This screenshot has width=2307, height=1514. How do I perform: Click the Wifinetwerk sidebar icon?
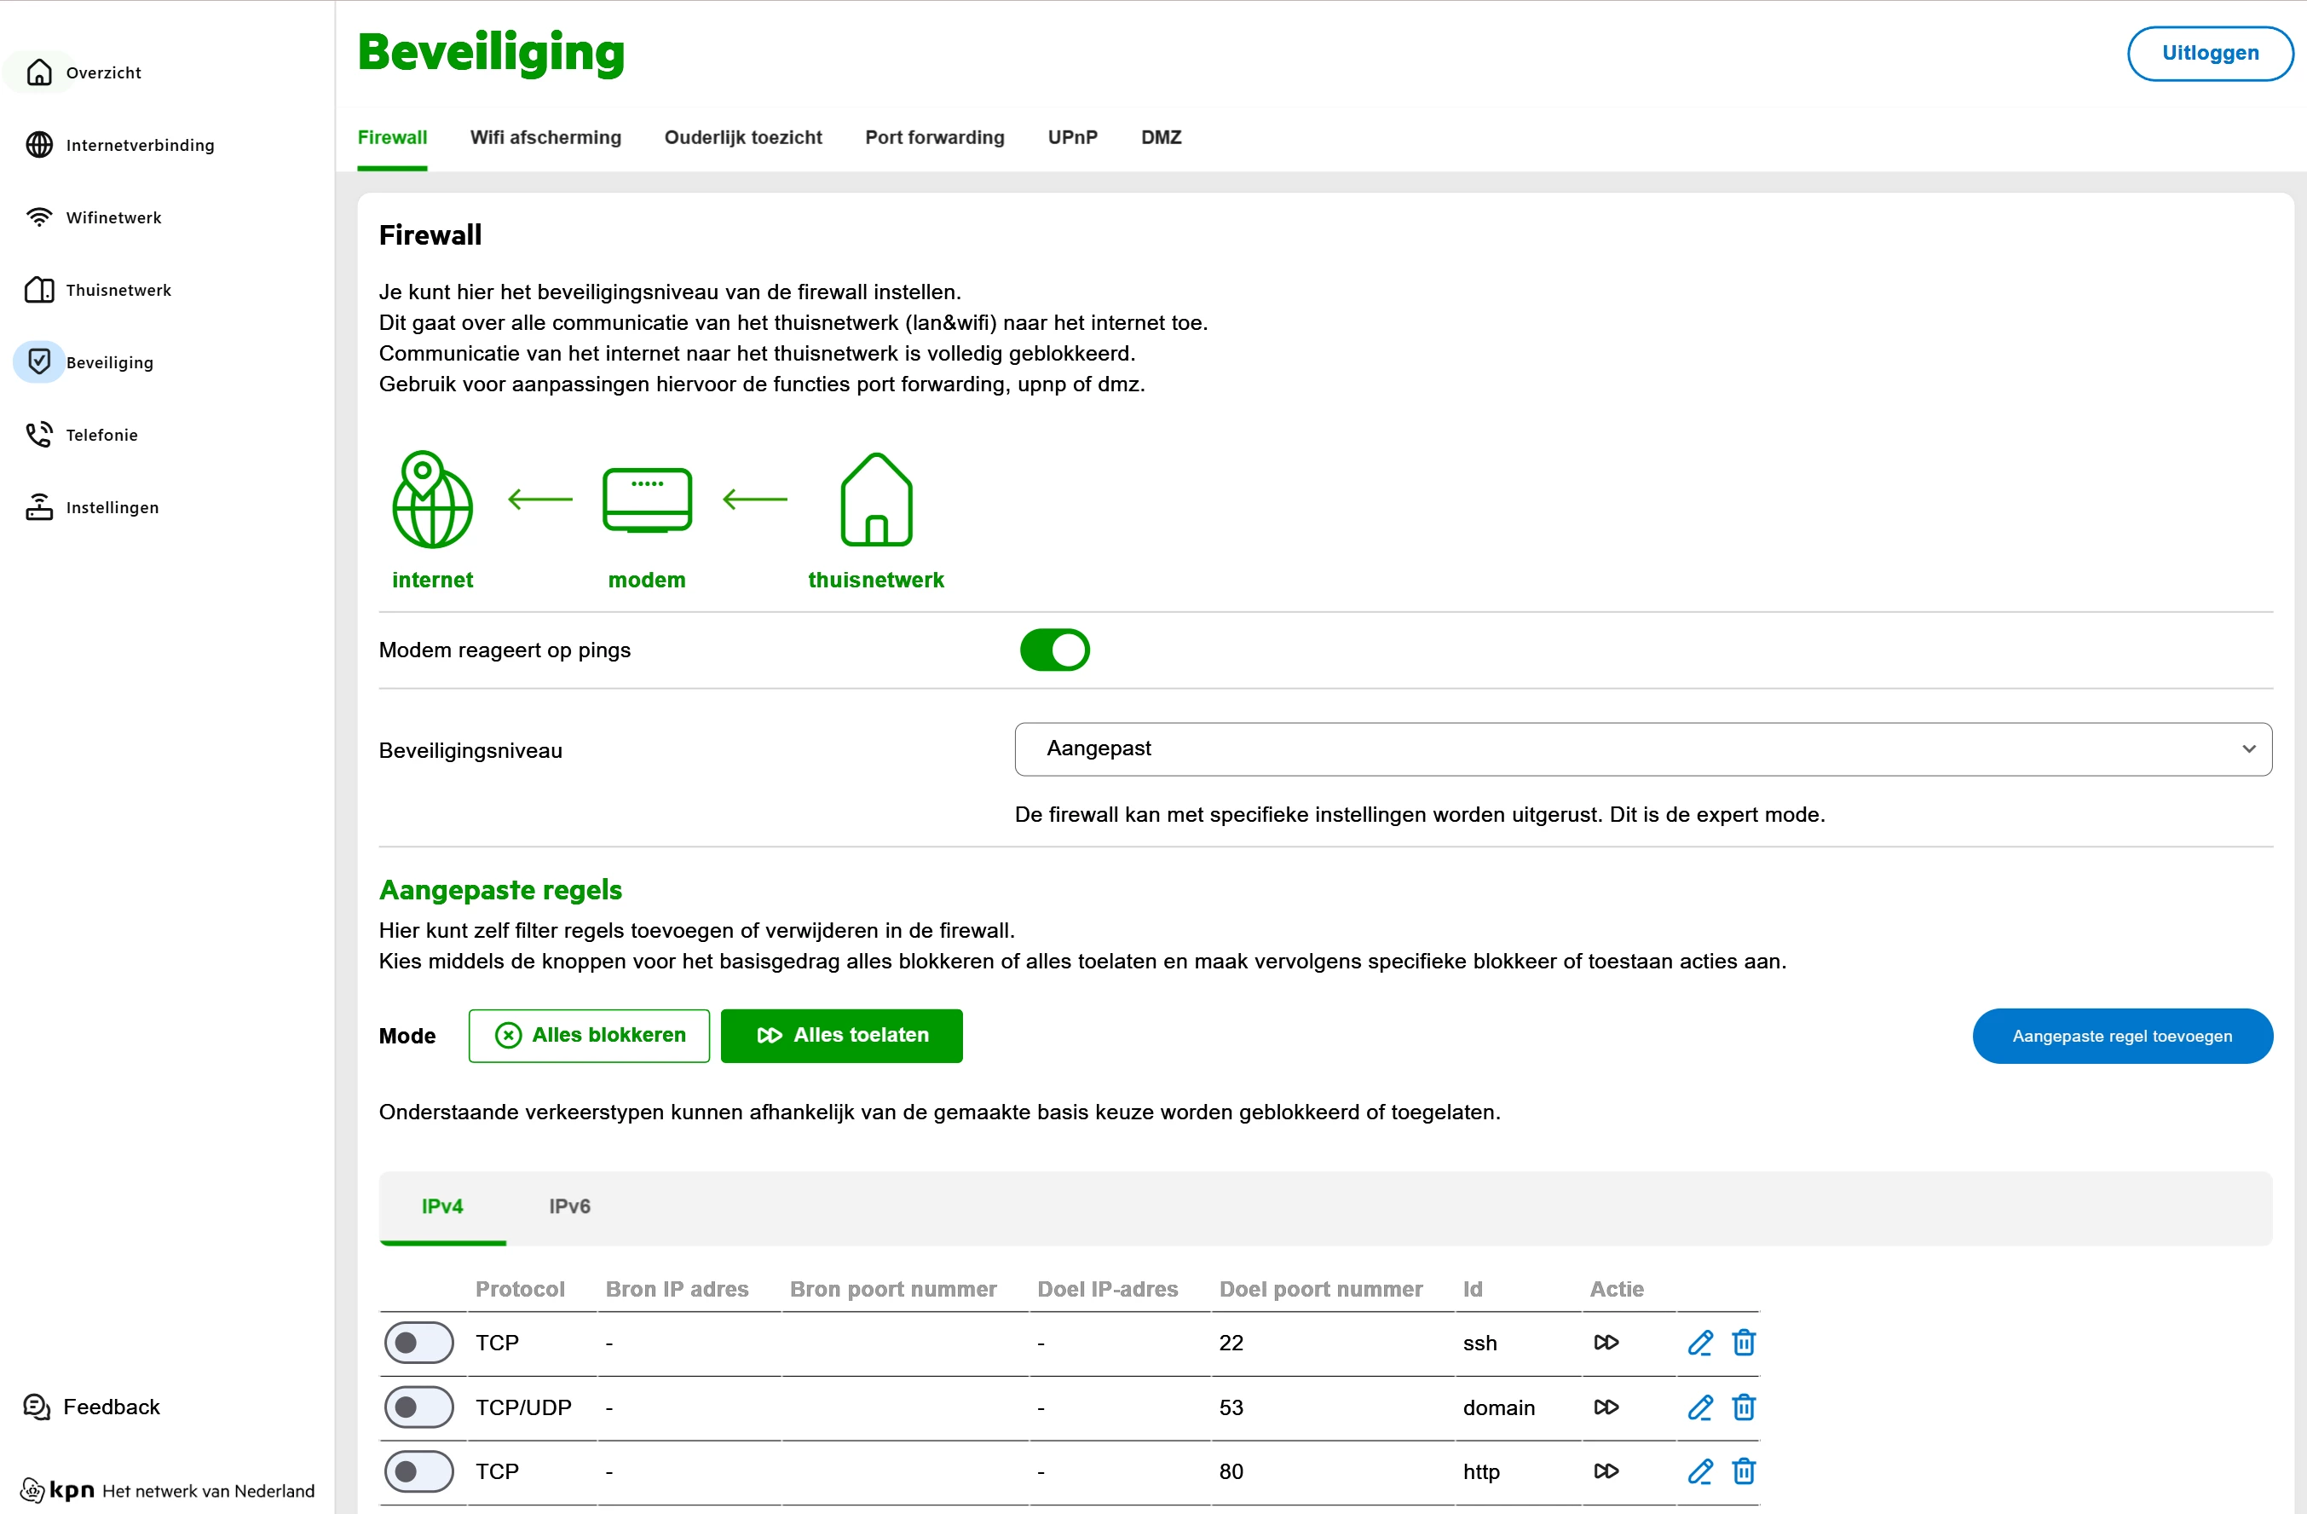coord(38,217)
